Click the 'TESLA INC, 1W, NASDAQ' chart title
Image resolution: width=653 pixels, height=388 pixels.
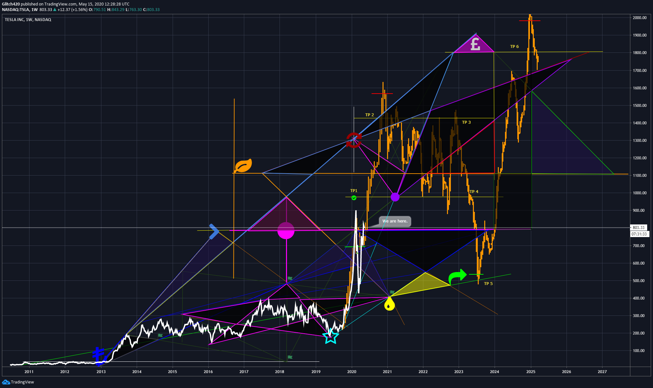[28, 20]
